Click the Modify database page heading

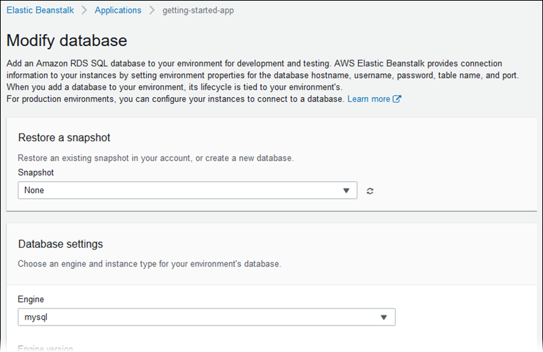(x=67, y=40)
